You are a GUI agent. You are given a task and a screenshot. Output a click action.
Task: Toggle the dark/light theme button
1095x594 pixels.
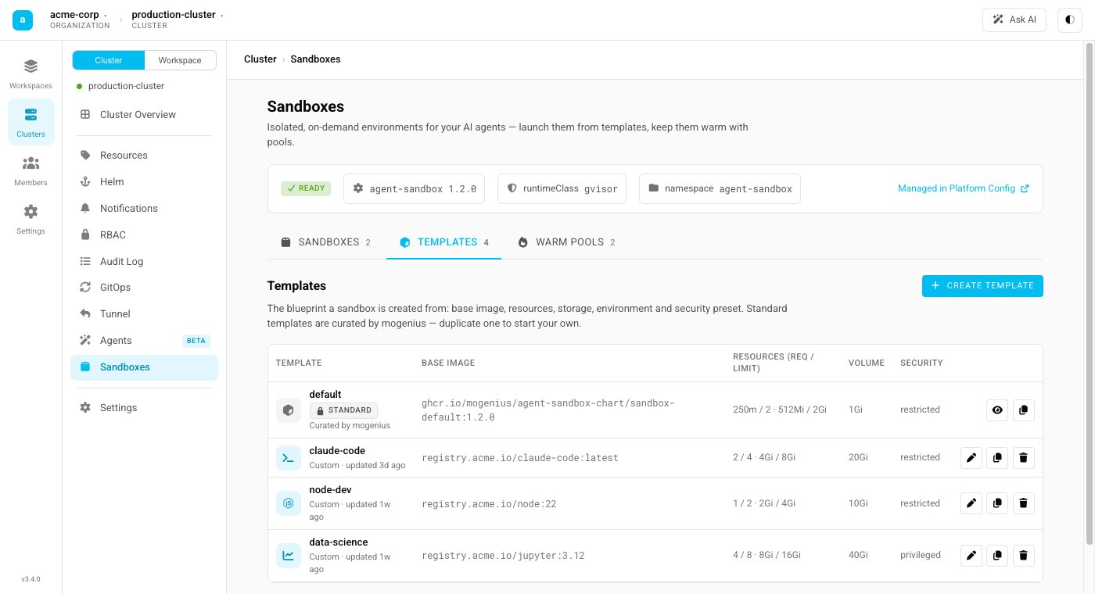[1070, 20]
